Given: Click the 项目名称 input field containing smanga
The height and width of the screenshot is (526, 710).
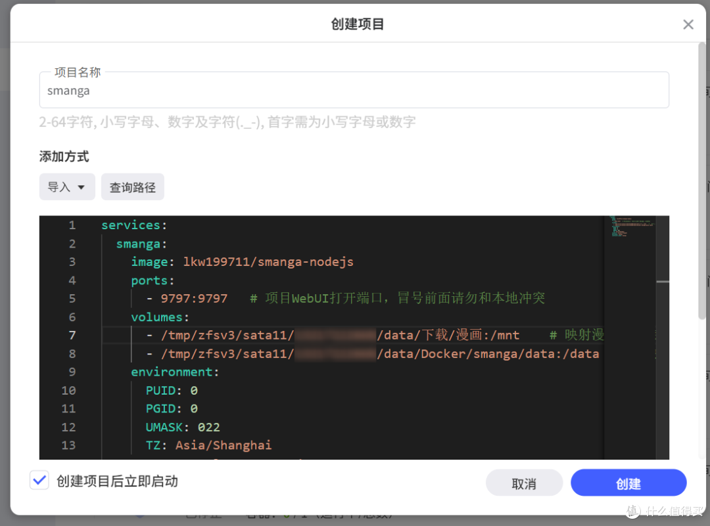Looking at the screenshot, I should 354,91.
